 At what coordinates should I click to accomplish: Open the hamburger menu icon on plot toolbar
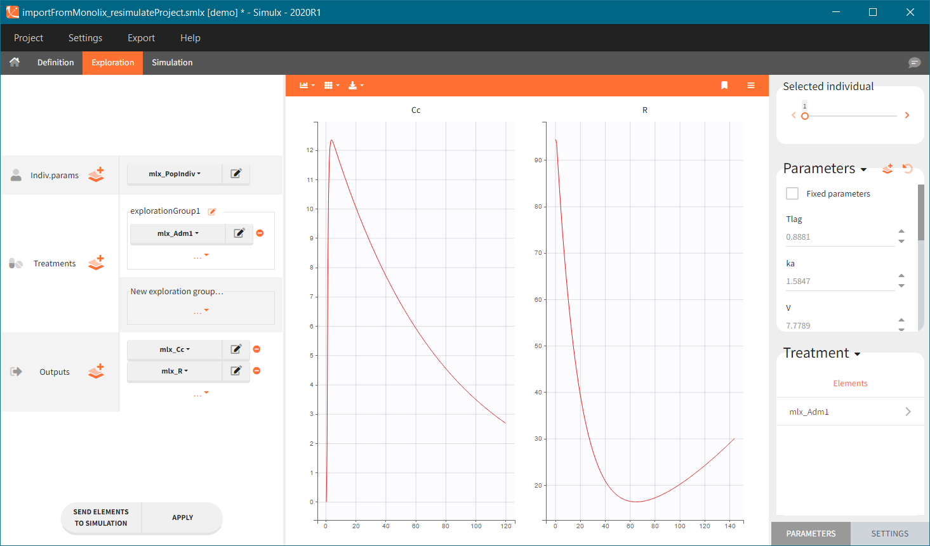coord(750,85)
